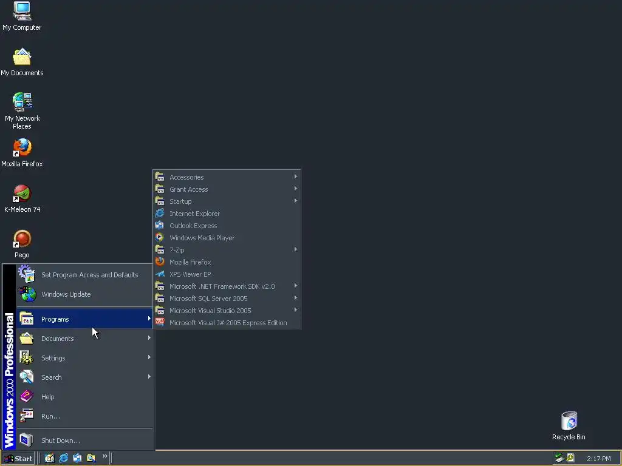Expand the Accessories program group
The width and height of the screenshot is (622, 466).
[227, 177]
